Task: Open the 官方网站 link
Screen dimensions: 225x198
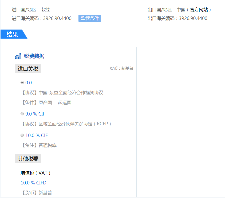Action: pyautogui.click(x=199, y=10)
